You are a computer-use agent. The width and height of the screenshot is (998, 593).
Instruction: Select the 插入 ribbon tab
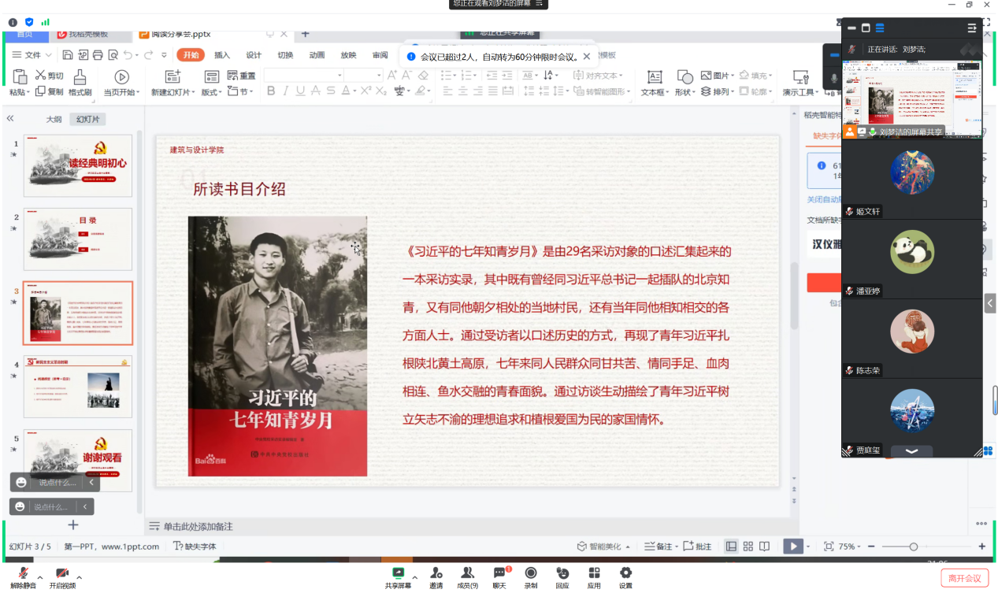[222, 55]
